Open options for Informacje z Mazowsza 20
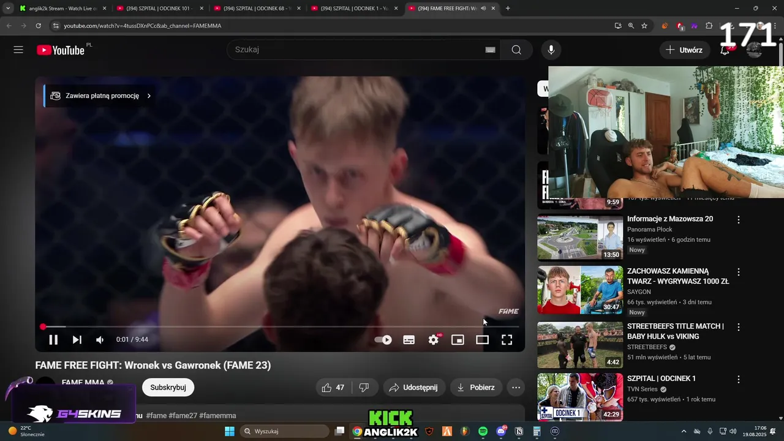Image resolution: width=784 pixels, height=441 pixels. pyautogui.click(x=739, y=220)
